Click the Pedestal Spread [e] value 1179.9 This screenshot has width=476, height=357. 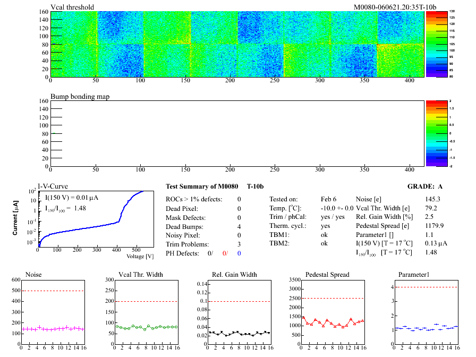click(x=435, y=226)
